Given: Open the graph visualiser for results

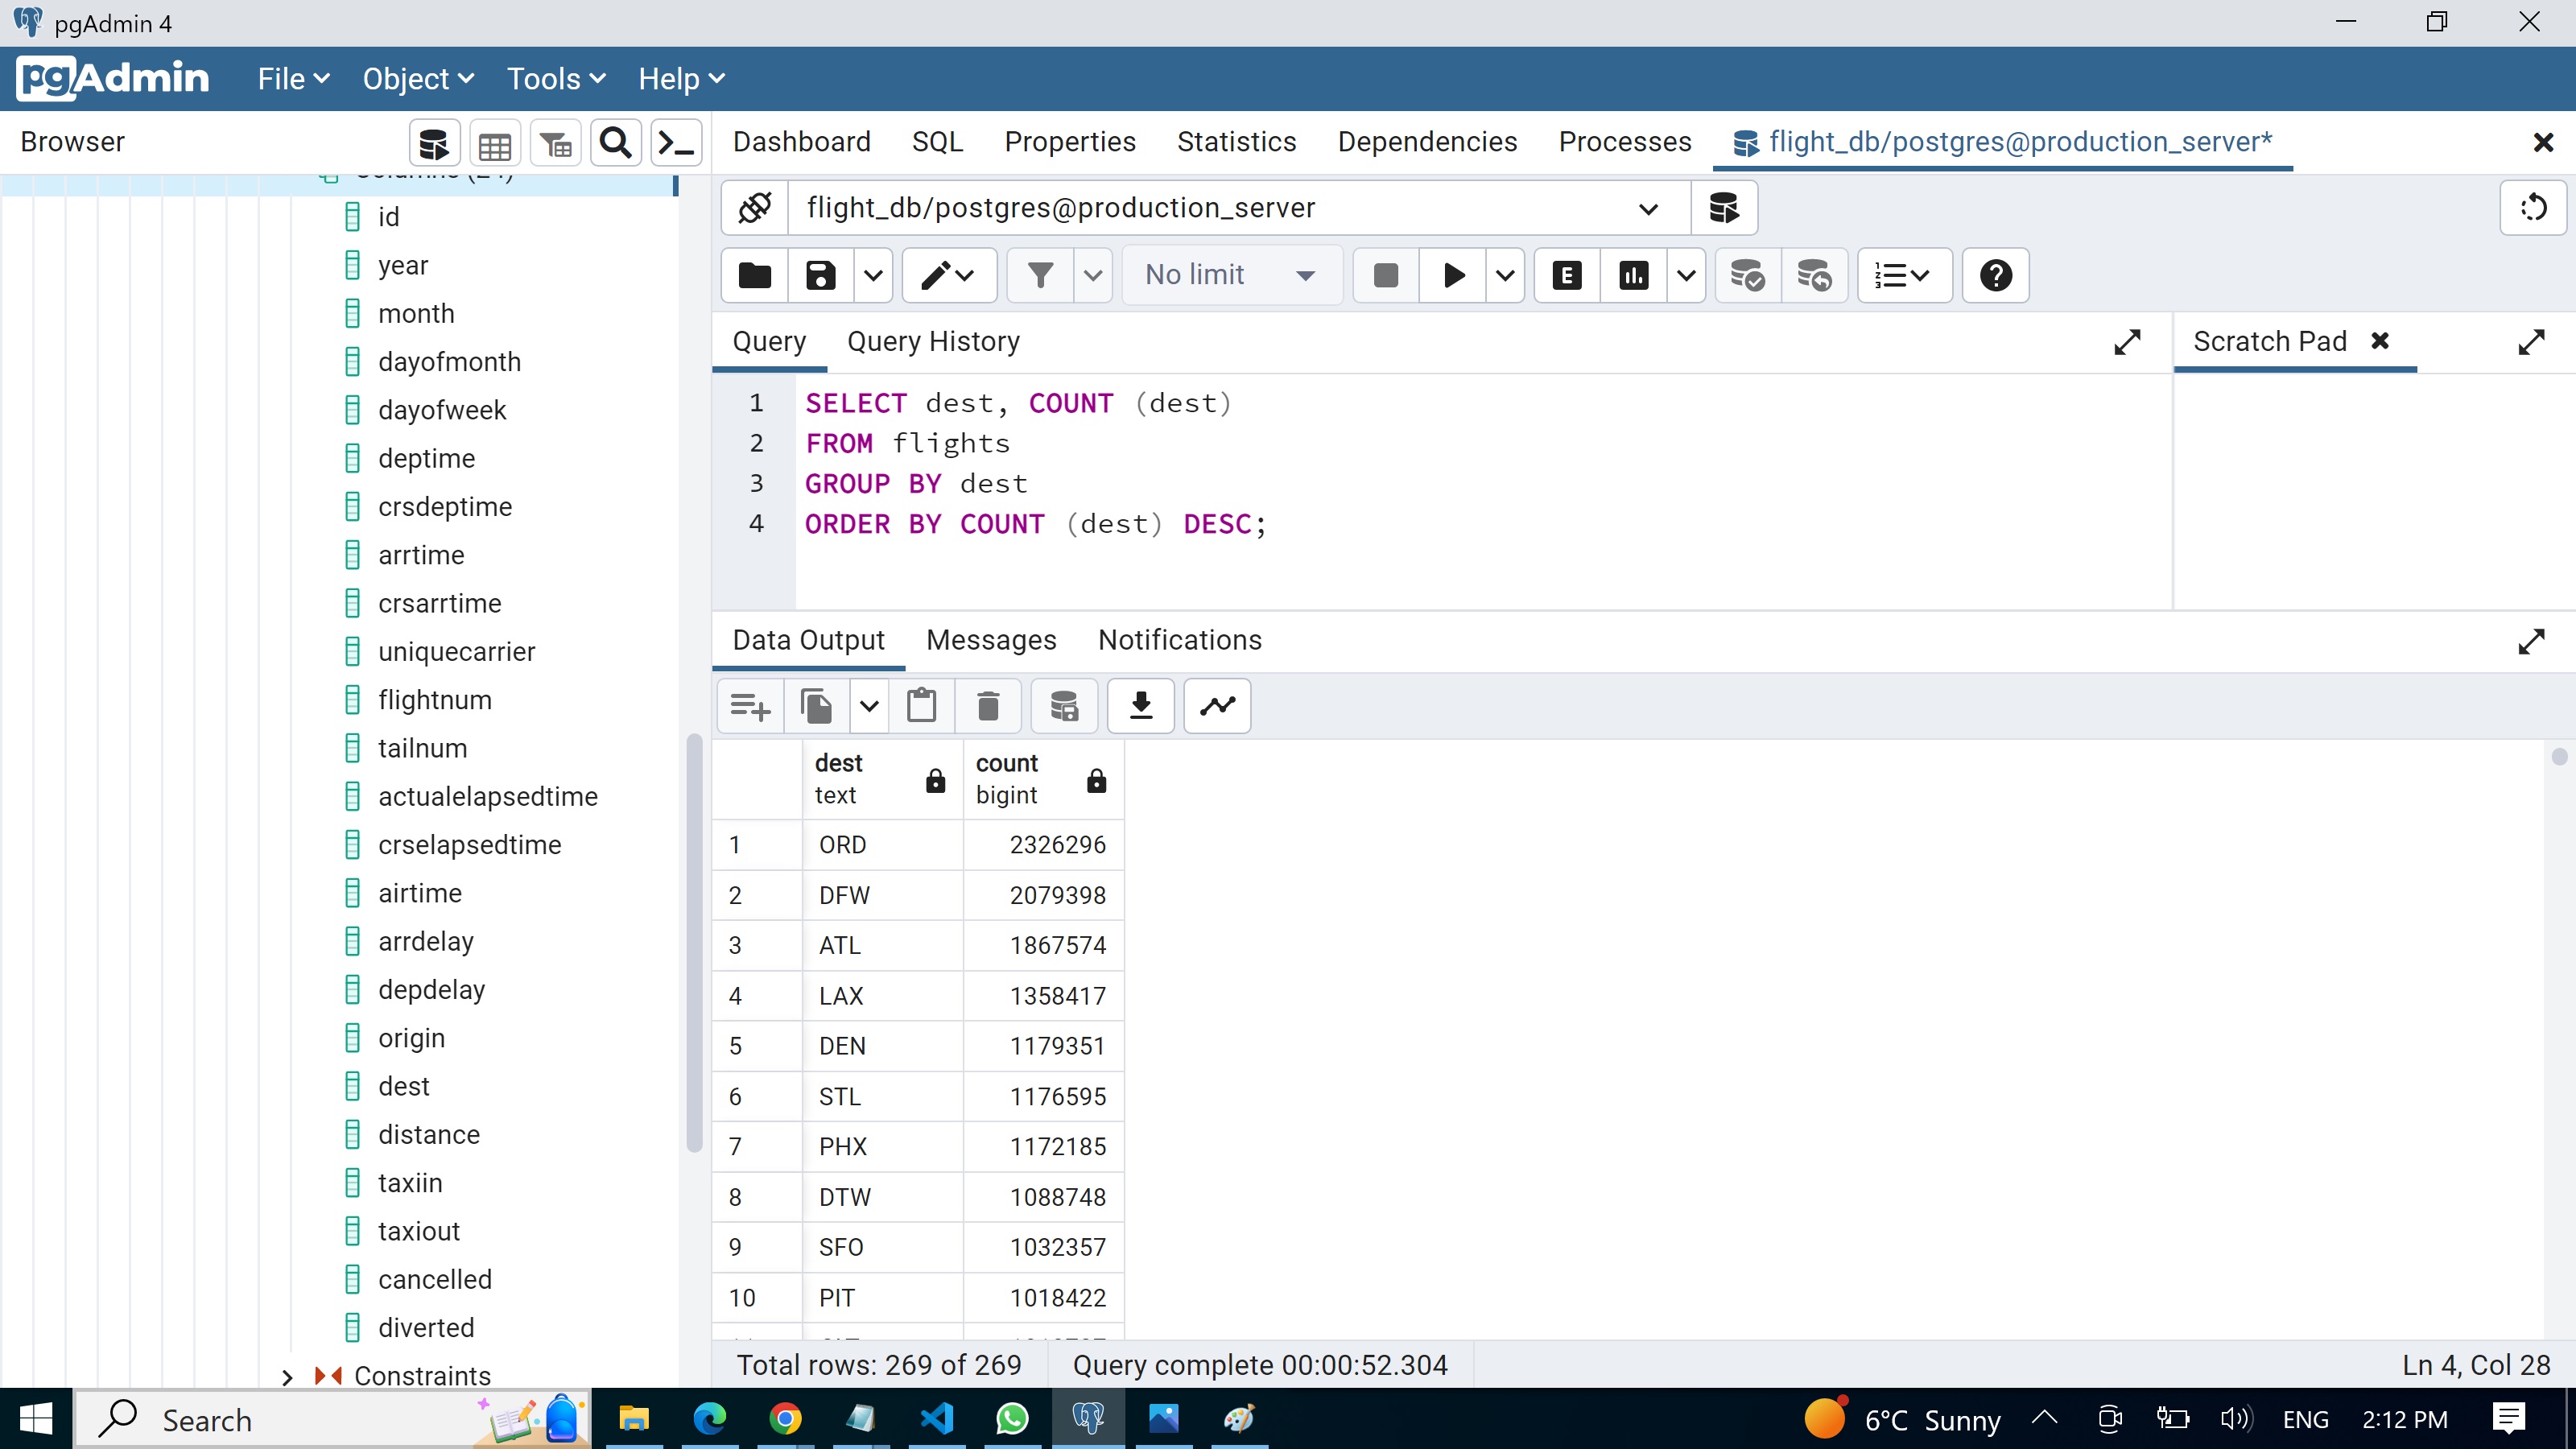Looking at the screenshot, I should (1216, 706).
